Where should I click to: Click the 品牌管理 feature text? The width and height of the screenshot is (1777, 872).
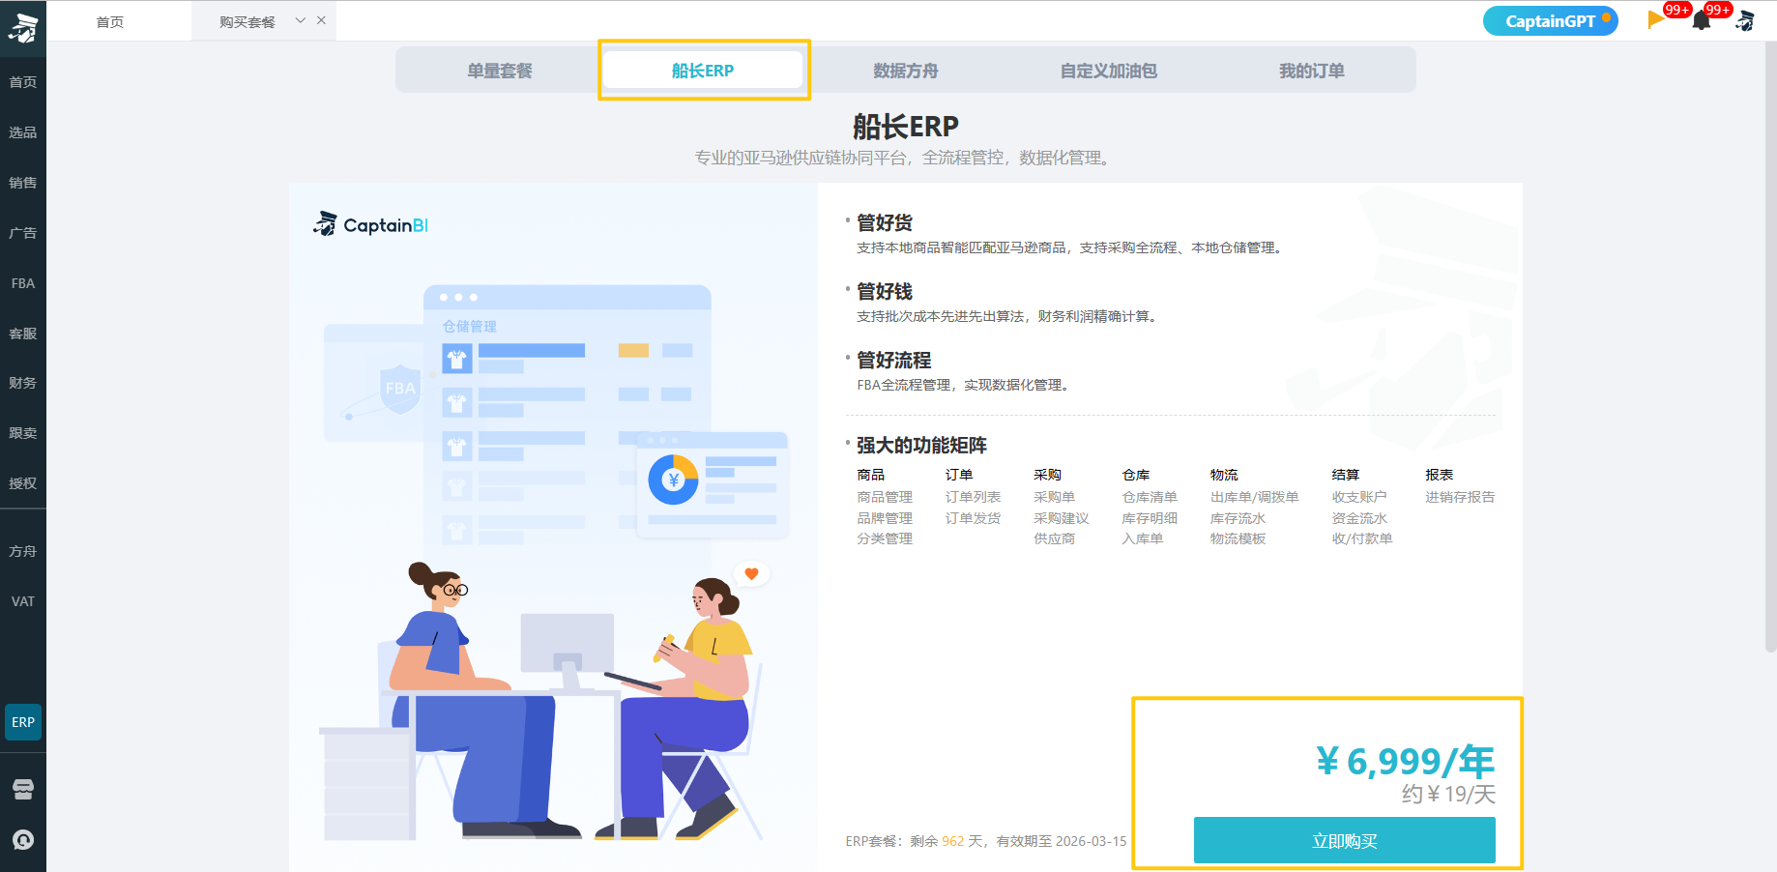point(885,518)
